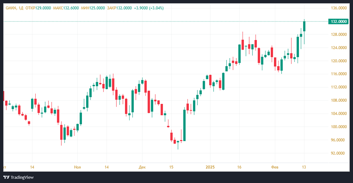Viewport: 353px width, 183px height.
Task: Select the Дек month label on time axis
Action: [x=142, y=167]
